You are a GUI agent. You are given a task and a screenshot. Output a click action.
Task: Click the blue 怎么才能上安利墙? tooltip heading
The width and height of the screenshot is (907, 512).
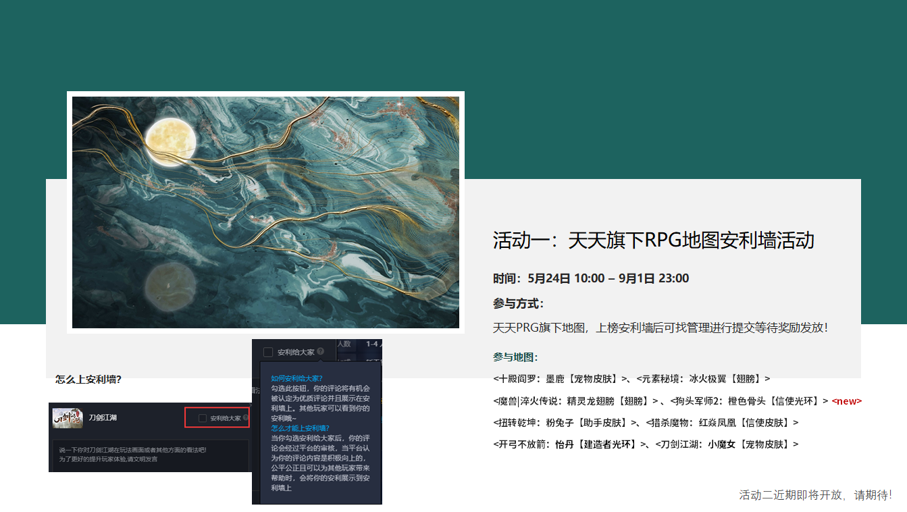tap(300, 428)
